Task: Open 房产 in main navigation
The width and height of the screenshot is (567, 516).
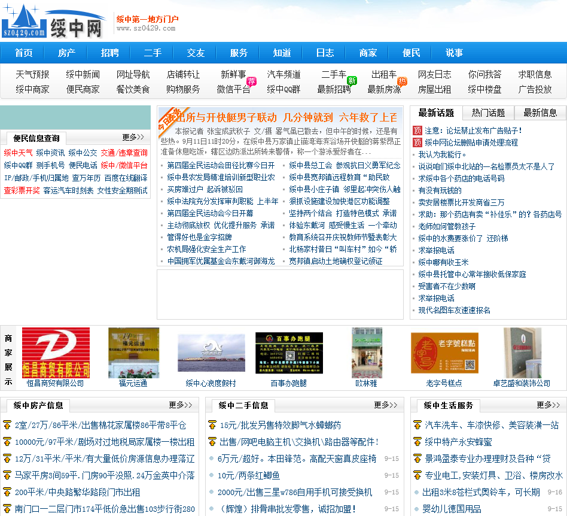Action: point(67,53)
